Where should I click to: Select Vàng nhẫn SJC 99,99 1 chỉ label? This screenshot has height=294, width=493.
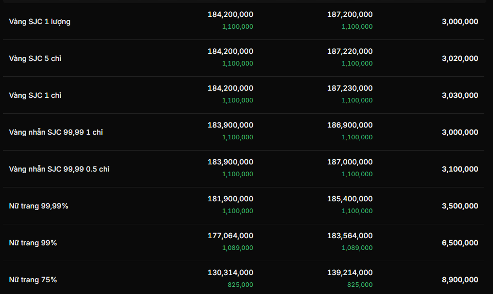coord(56,132)
